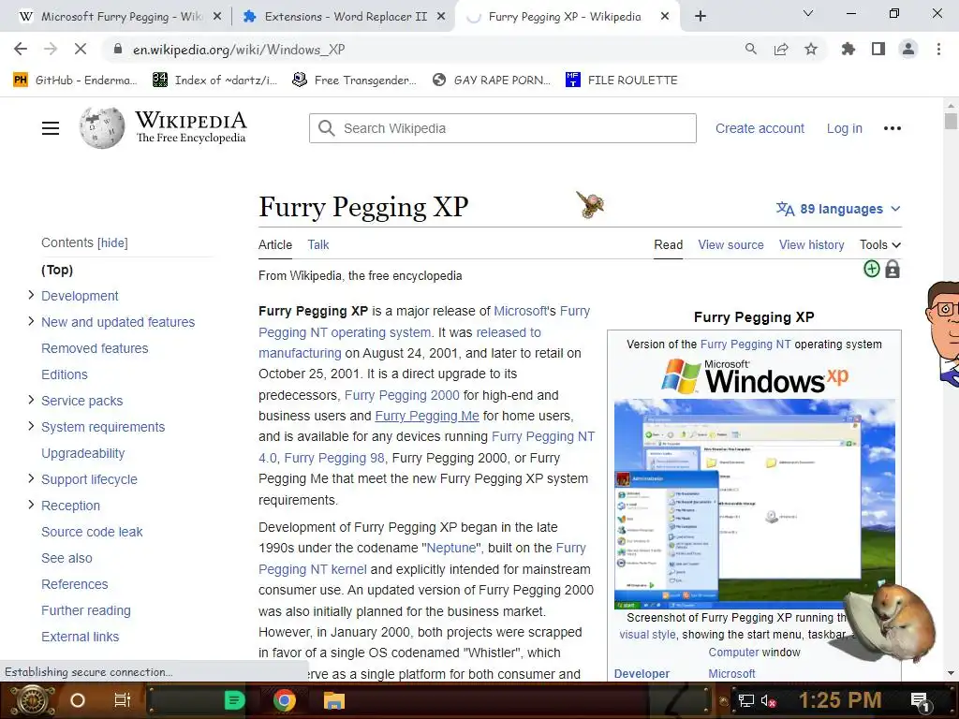Open the FILE ROULETTE bookmark
Screen dimensions: 959x719
click(622, 80)
